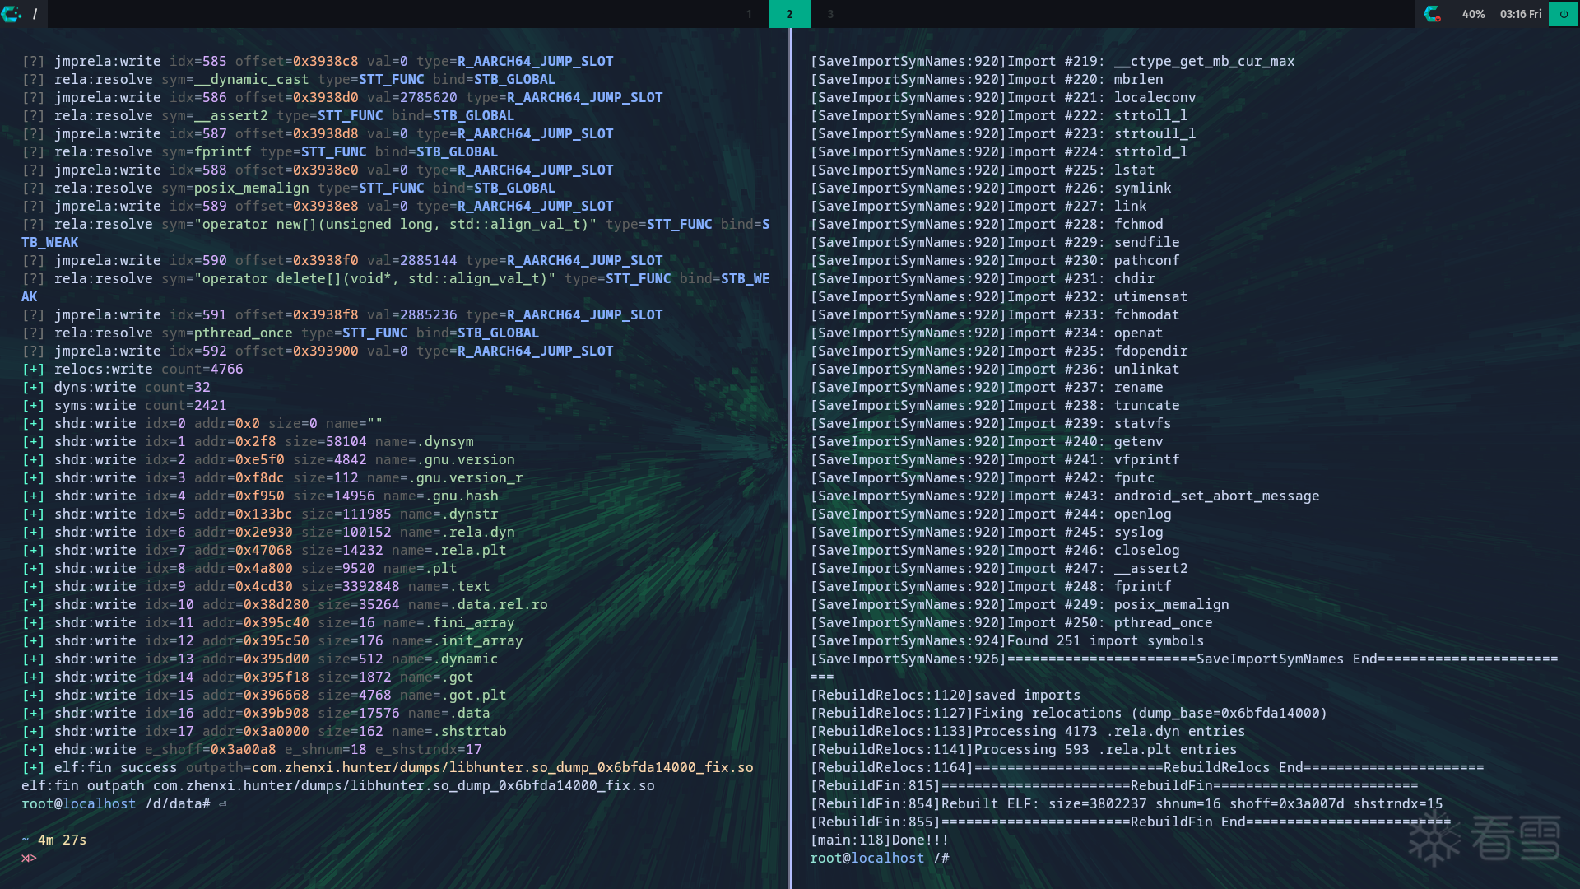Viewport: 1580px width, 889px height.
Task: Click the update notifier tray icon
Action: tap(1433, 14)
